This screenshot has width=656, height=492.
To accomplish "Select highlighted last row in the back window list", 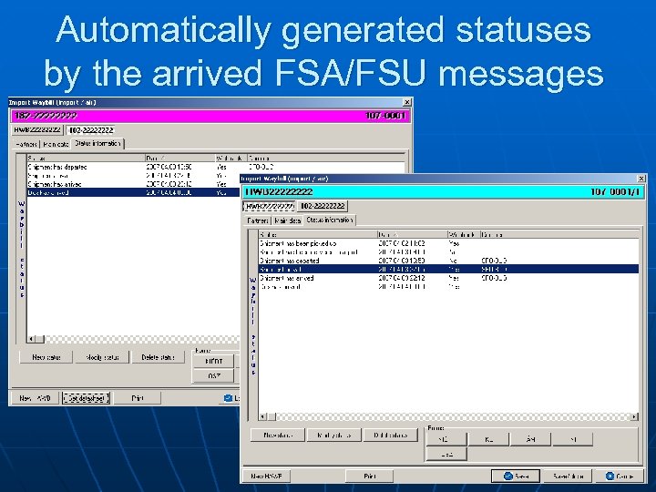I will [x=133, y=192].
